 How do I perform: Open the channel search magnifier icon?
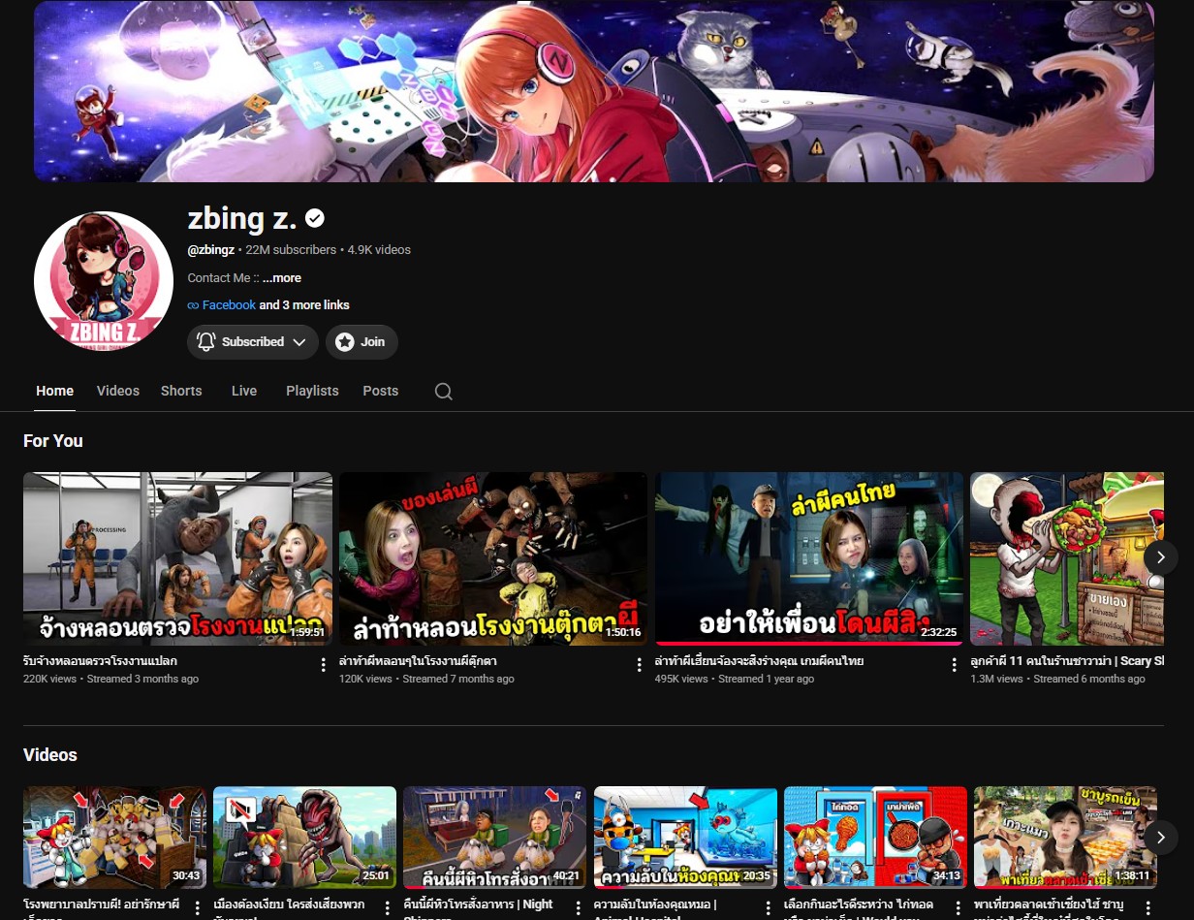click(x=443, y=392)
